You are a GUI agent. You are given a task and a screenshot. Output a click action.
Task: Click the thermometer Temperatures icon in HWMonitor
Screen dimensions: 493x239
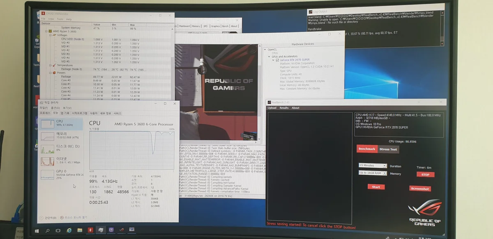[54, 65]
